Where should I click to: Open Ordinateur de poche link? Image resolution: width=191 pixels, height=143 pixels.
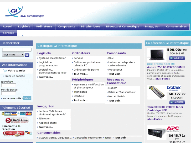coord(86,70)
